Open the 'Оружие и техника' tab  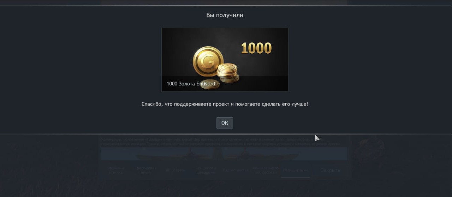click(116, 170)
